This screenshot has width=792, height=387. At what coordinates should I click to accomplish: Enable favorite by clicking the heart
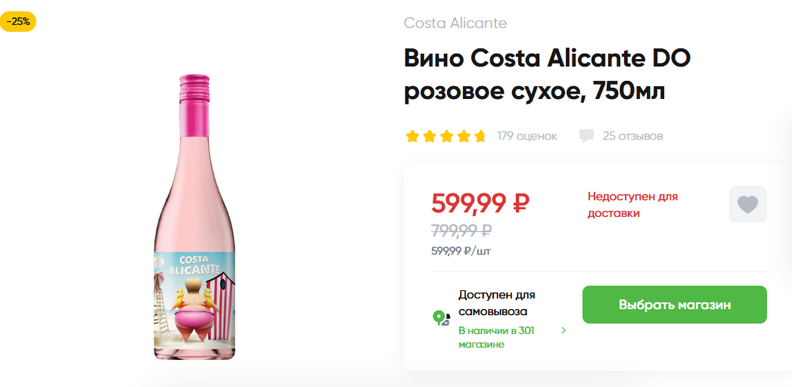tap(748, 204)
